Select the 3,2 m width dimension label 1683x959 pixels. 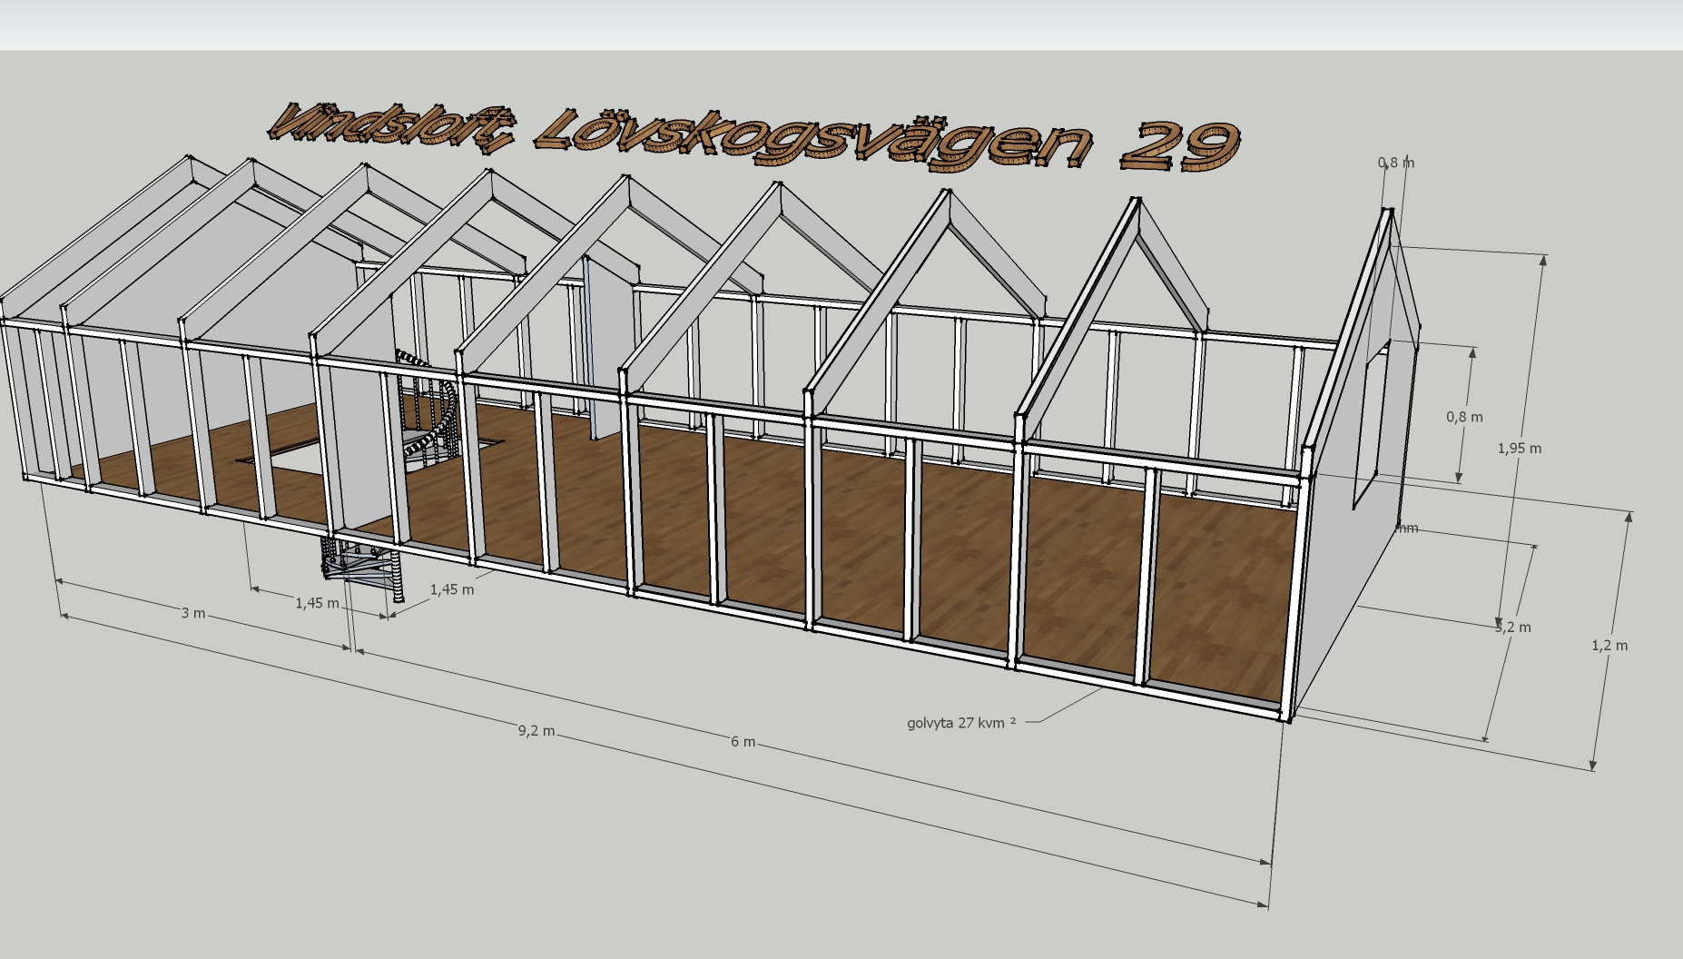(1513, 628)
